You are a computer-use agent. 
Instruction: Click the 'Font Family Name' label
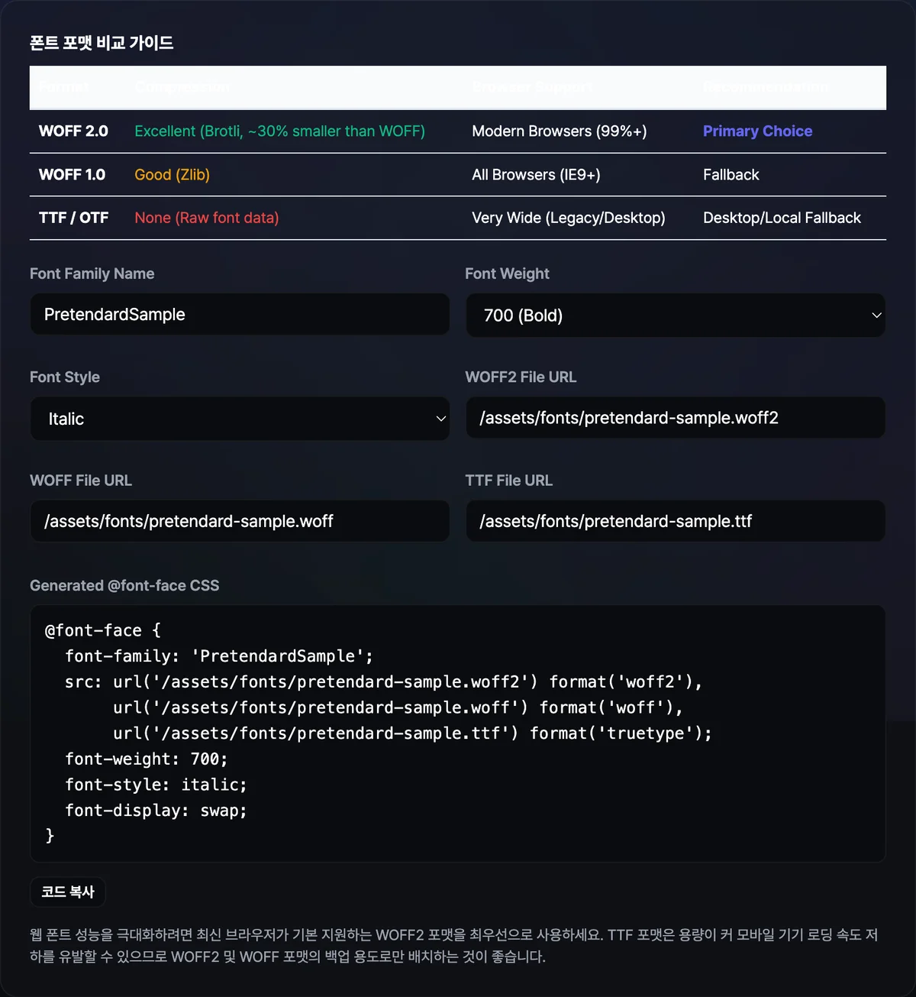(x=92, y=274)
